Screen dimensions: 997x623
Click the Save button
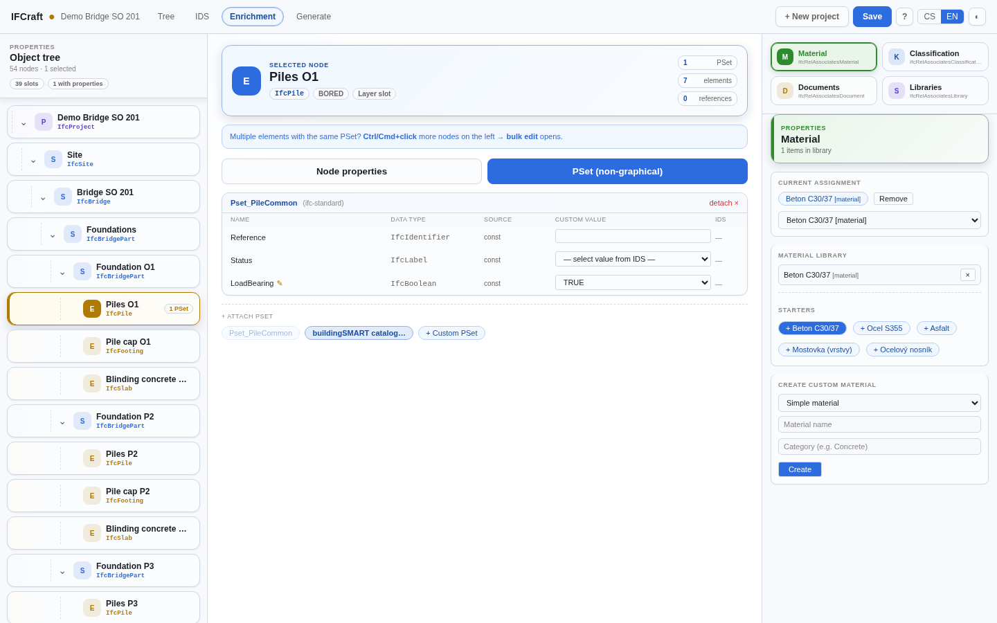pos(872,17)
